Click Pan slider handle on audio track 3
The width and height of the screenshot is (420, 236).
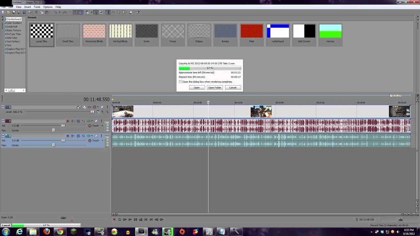(x=53, y=145)
